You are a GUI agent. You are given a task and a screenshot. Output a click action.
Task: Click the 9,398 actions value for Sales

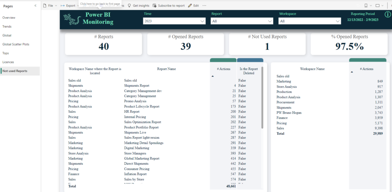pyautogui.click(x=379, y=129)
